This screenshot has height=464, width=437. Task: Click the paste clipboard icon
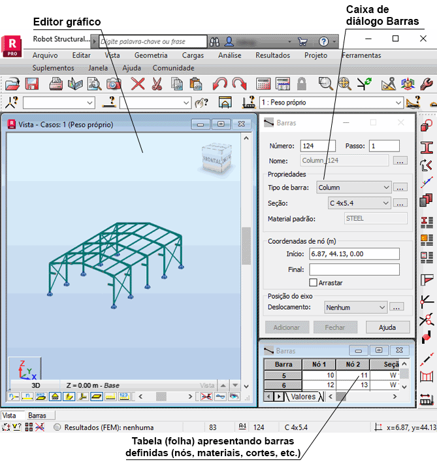click(196, 84)
